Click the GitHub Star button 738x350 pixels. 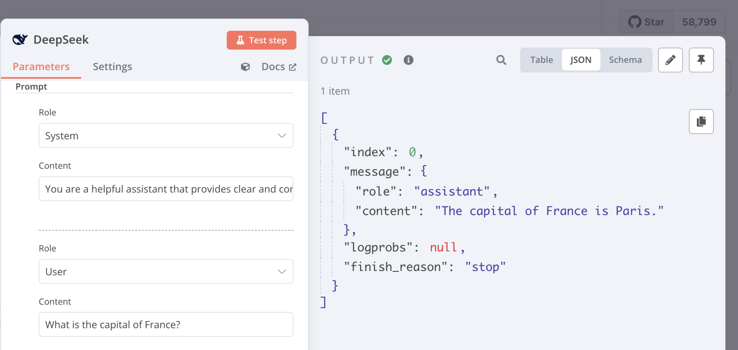pyautogui.click(x=646, y=22)
